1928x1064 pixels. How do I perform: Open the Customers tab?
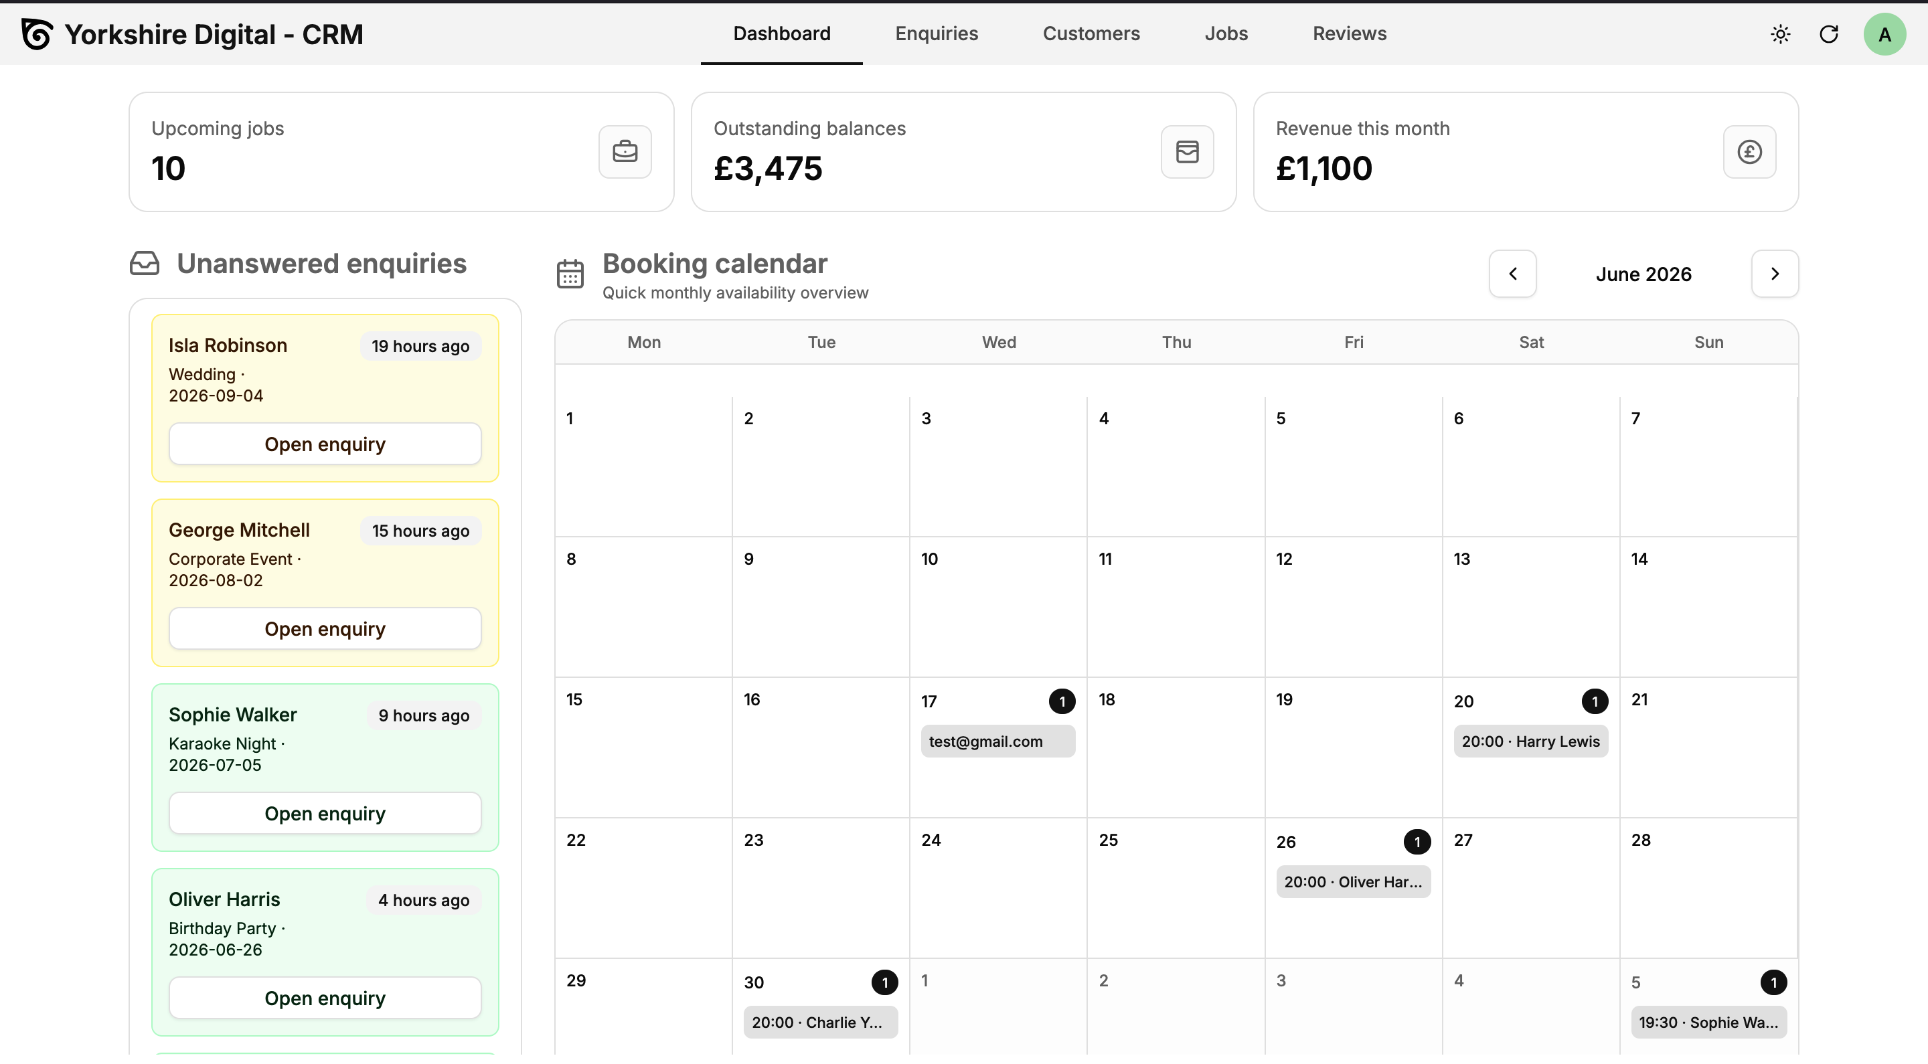coord(1091,33)
